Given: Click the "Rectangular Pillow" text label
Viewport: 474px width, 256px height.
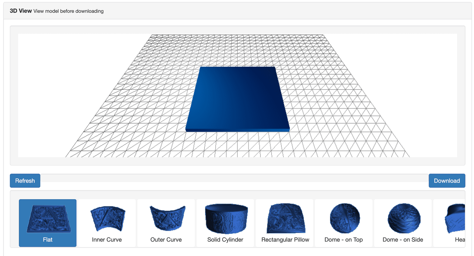Looking at the screenshot, I should click(285, 240).
